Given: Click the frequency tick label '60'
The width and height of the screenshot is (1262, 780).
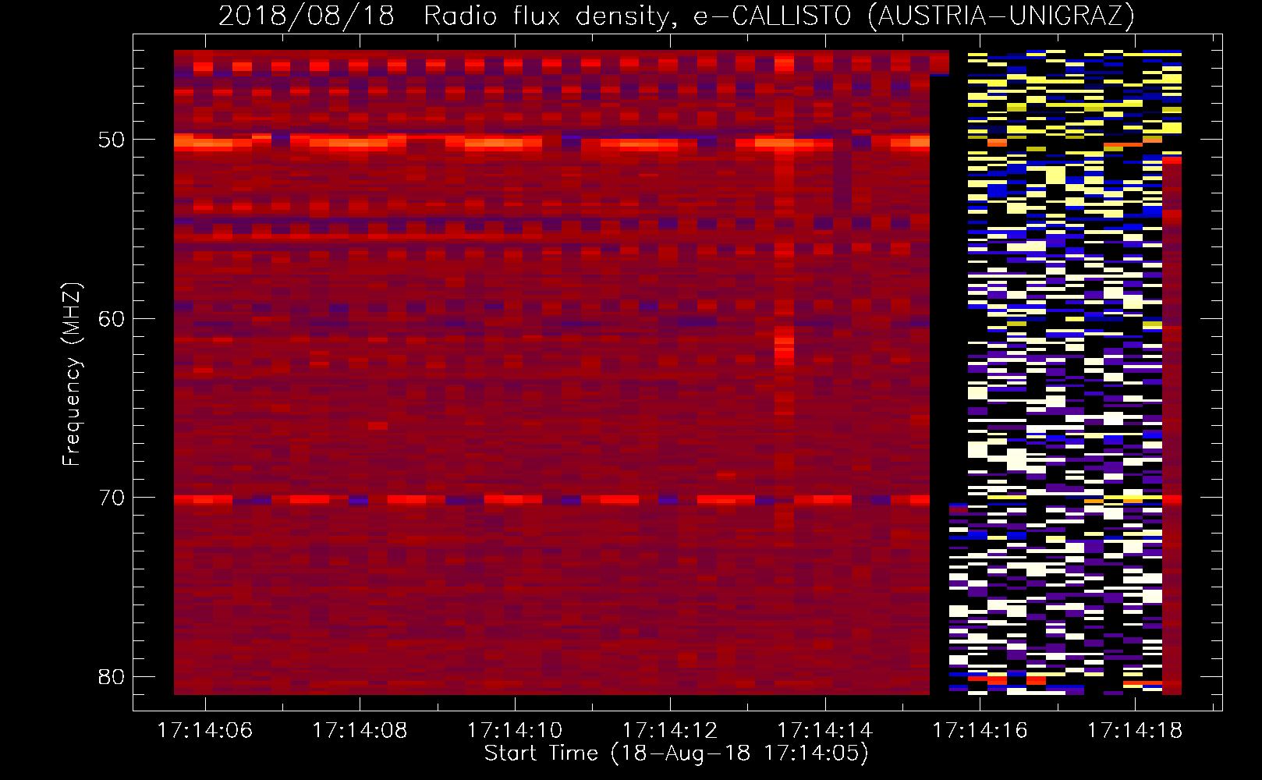Looking at the screenshot, I should (112, 318).
